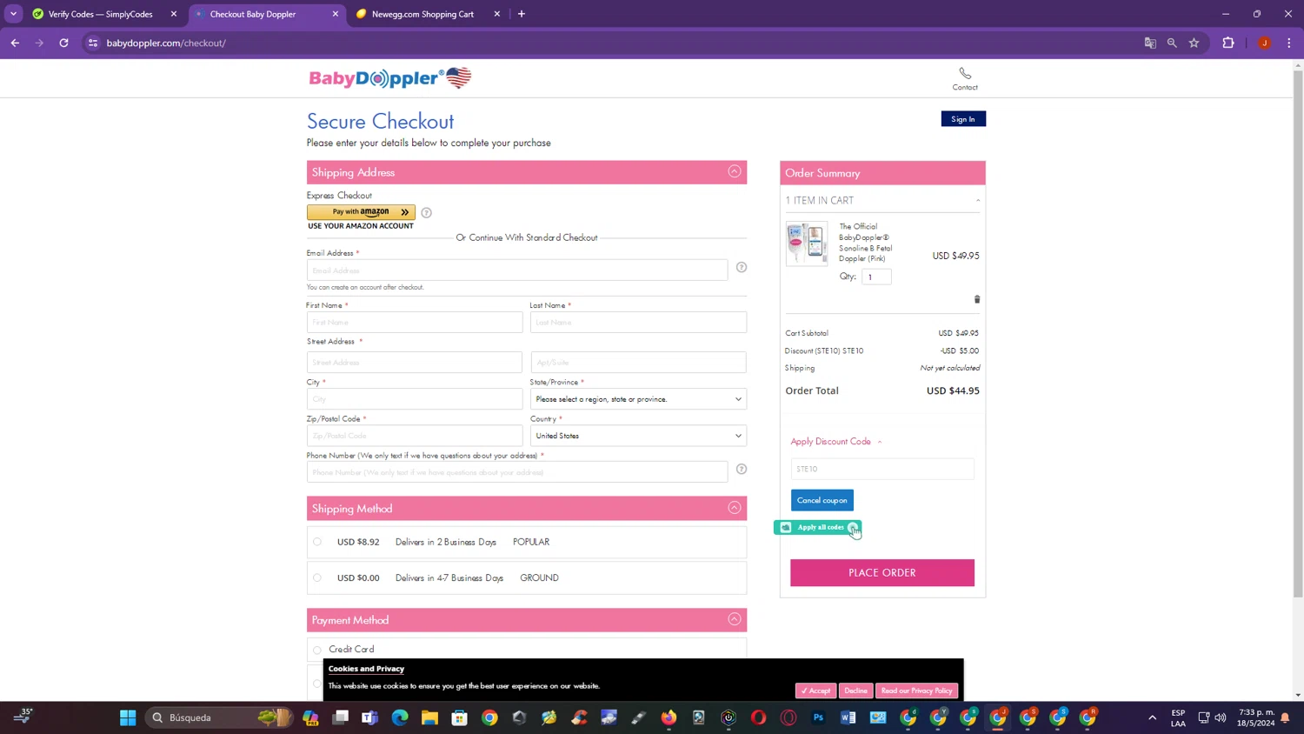This screenshot has height=734, width=1304.
Task: Collapse the Payment Method section
Action: pos(735,619)
